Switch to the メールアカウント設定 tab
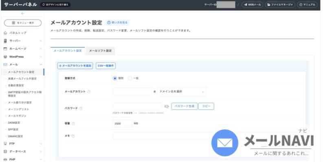The image size is (326, 162). coord(68,51)
